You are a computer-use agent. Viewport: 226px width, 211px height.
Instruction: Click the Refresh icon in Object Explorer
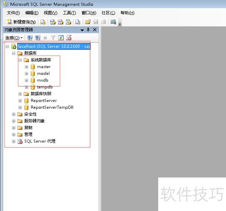coord(61,38)
